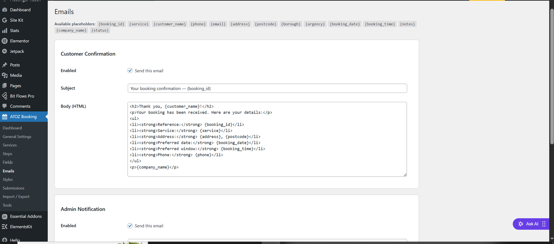Go to Services submenu
This screenshot has height=244, width=554.
pos(10,145)
